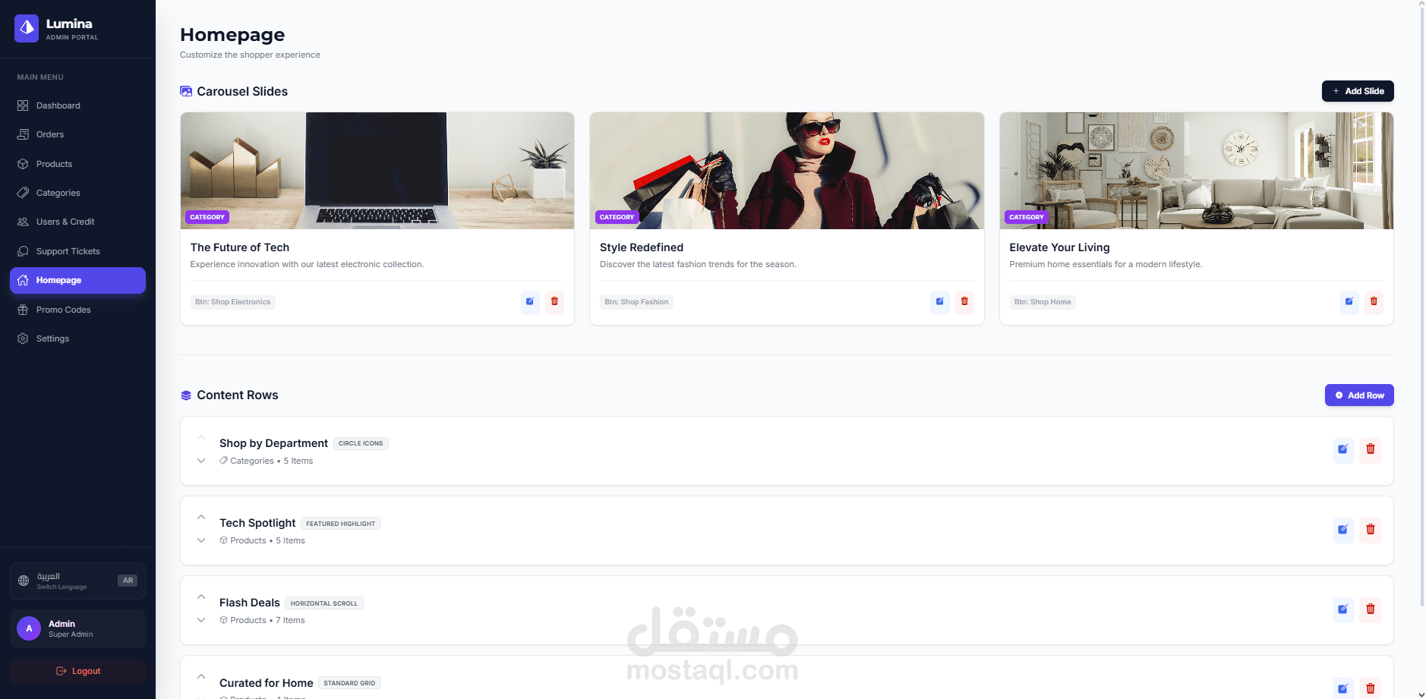This screenshot has width=1426, height=699.
Task: Delete the Tech Spotlight row
Action: coord(1371,530)
